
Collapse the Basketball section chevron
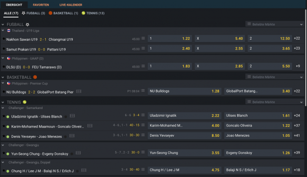click(3, 77)
